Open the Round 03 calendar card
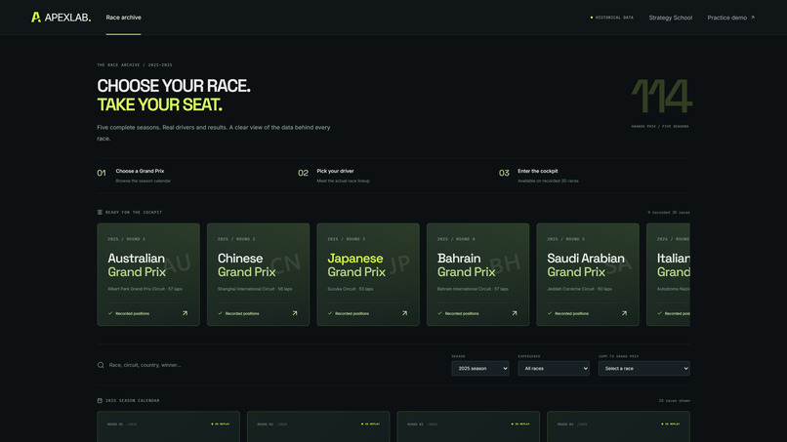This screenshot has width=787, height=442. (x=469, y=426)
